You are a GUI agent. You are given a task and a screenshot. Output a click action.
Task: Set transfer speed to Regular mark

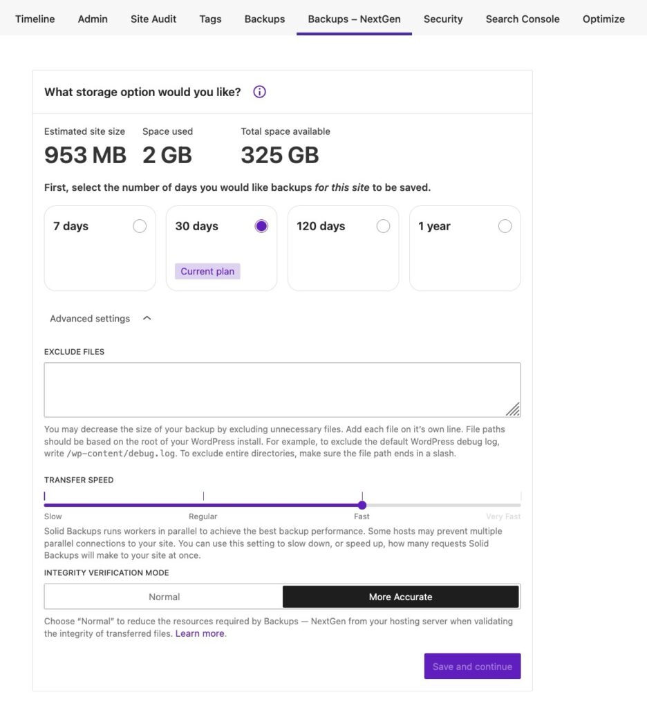pos(203,505)
